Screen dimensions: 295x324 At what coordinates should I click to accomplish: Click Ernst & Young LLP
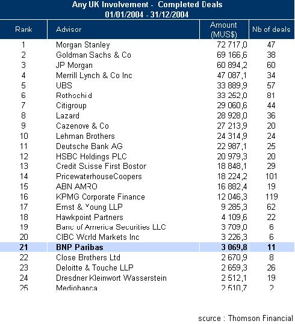click(89, 207)
